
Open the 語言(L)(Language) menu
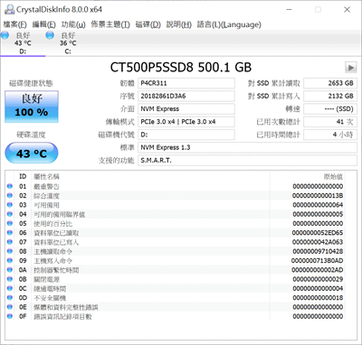click(x=229, y=24)
